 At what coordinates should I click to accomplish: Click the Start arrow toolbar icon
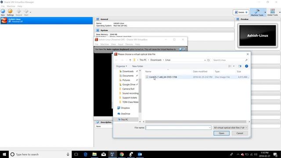tap(26, 12)
